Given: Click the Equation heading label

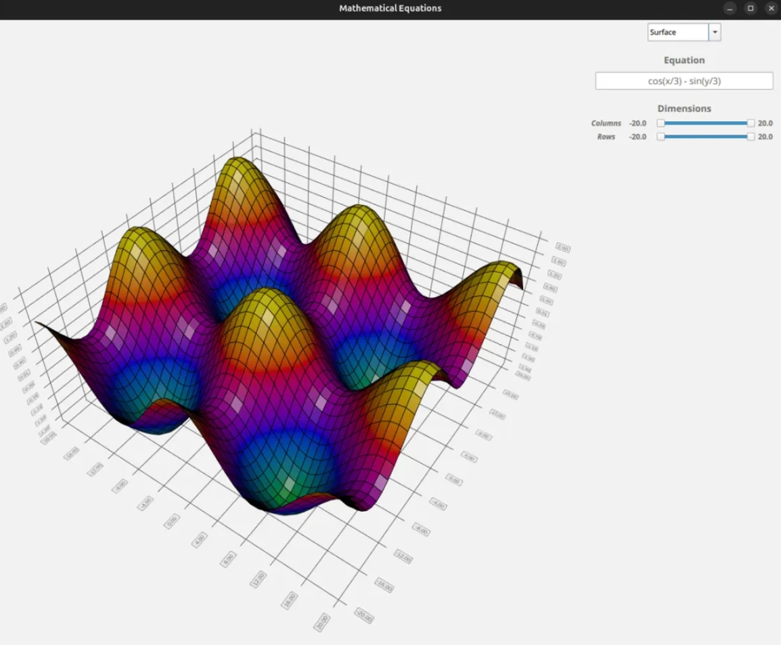Looking at the screenshot, I should [684, 60].
